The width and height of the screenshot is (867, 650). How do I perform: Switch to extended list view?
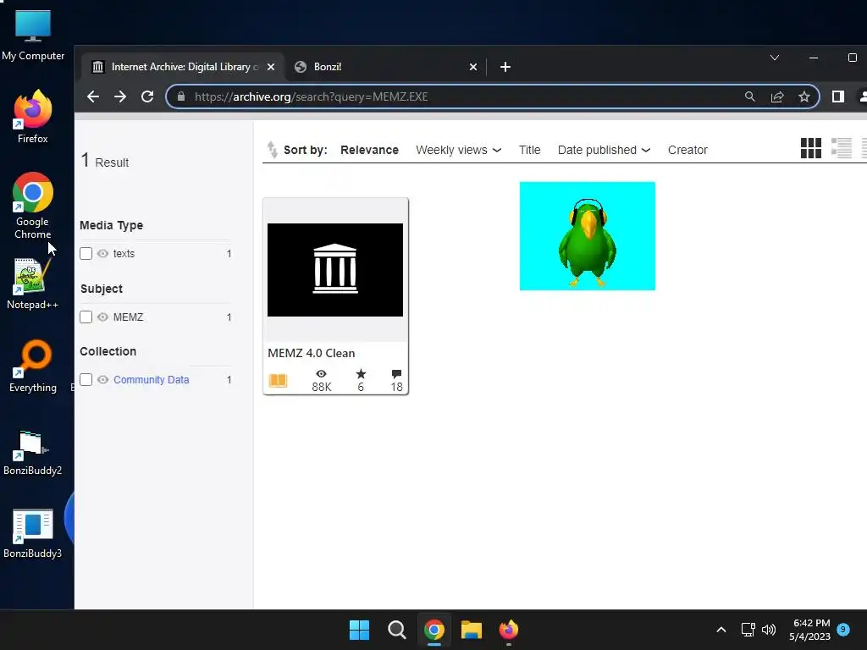841,148
